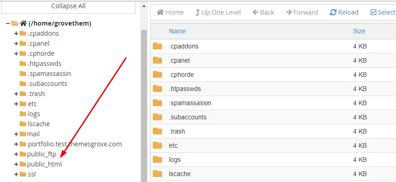
Task: Expand the portfolio.test.themesgrove.com tree folder
Action: click(16, 144)
